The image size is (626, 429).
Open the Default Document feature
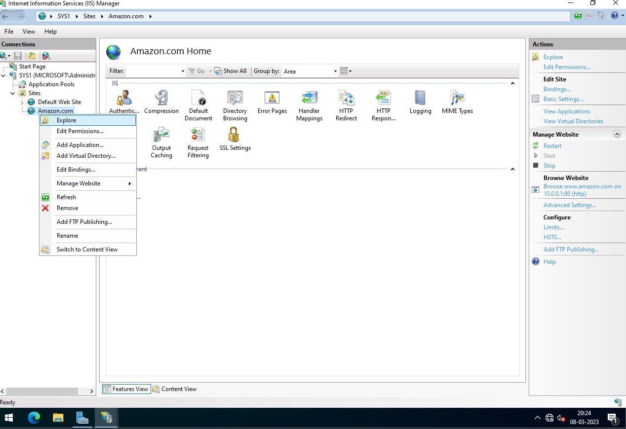tap(198, 106)
